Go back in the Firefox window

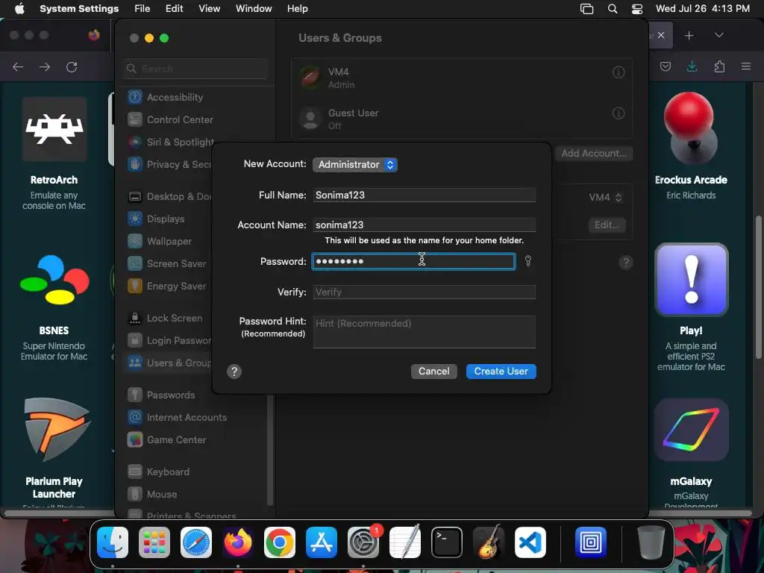[18, 66]
